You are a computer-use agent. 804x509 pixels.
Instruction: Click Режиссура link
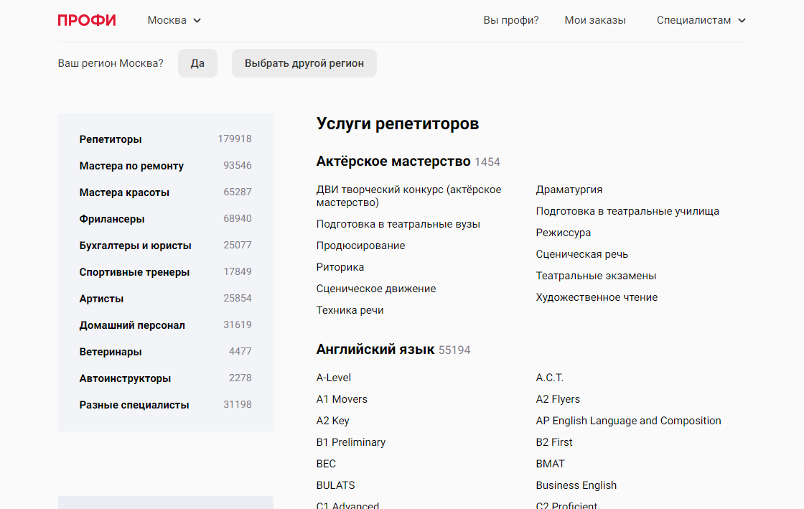click(563, 233)
